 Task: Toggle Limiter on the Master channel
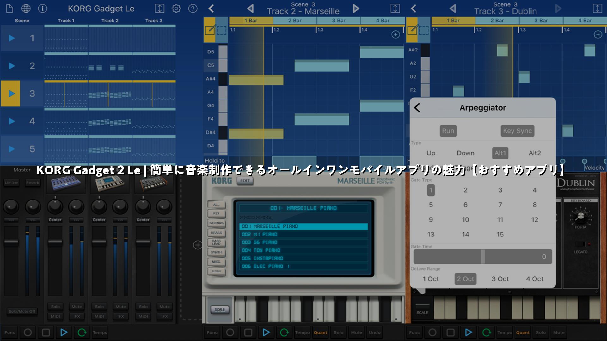pos(11,183)
